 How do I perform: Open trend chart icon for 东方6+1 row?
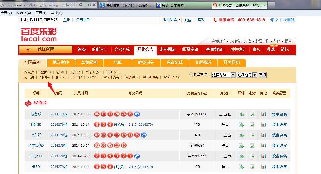(252, 156)
